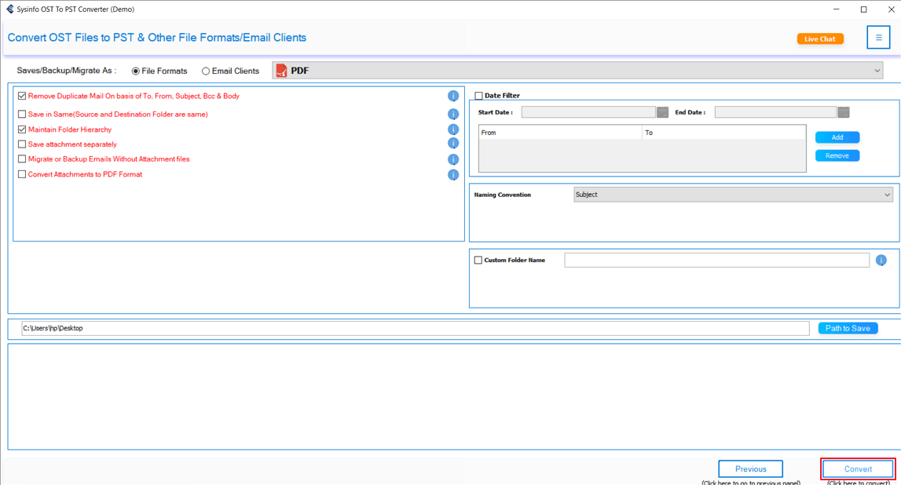Uncheck Maintain Folder Hierarchy

pyautogui.click(x=22, y=129)
